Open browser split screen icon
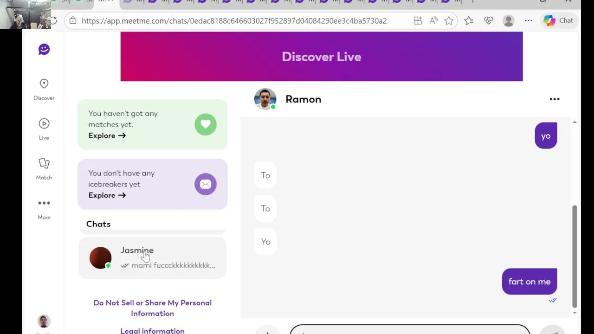 [x=418, y=21]
